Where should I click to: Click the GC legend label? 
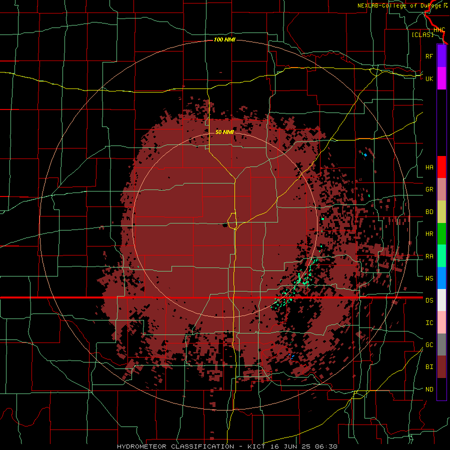coord(429,344)
